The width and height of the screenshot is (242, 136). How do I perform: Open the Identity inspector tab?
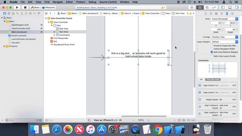pyautogui.click(x=216, y=14)
